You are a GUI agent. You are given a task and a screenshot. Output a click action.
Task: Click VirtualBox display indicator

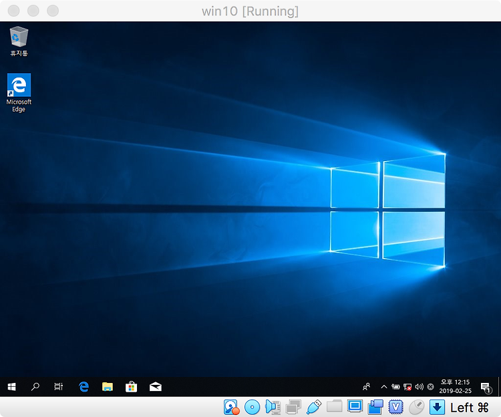point(355,406)
